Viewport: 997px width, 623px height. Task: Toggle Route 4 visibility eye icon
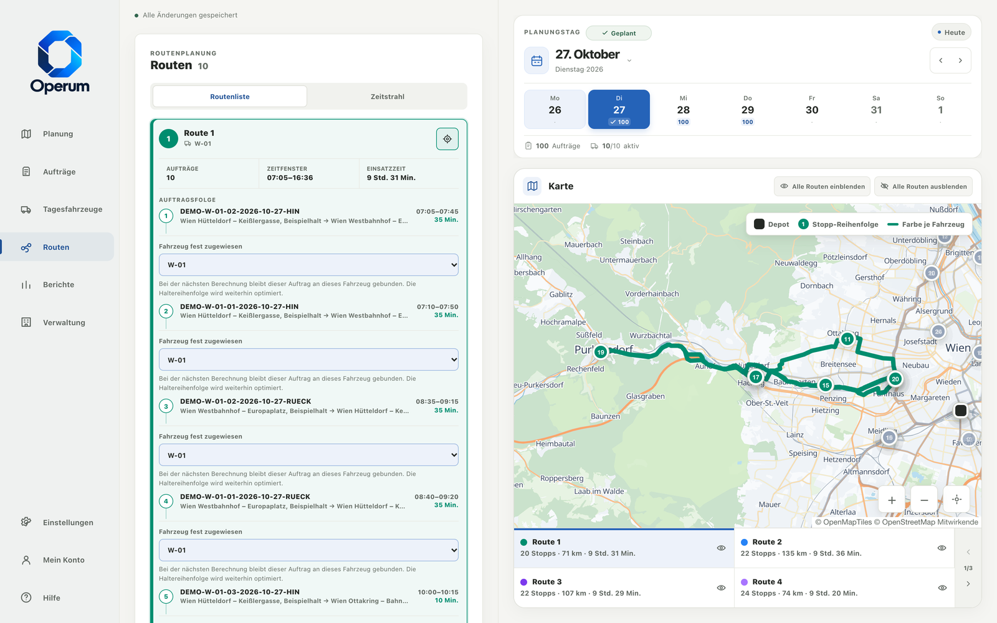942,588
